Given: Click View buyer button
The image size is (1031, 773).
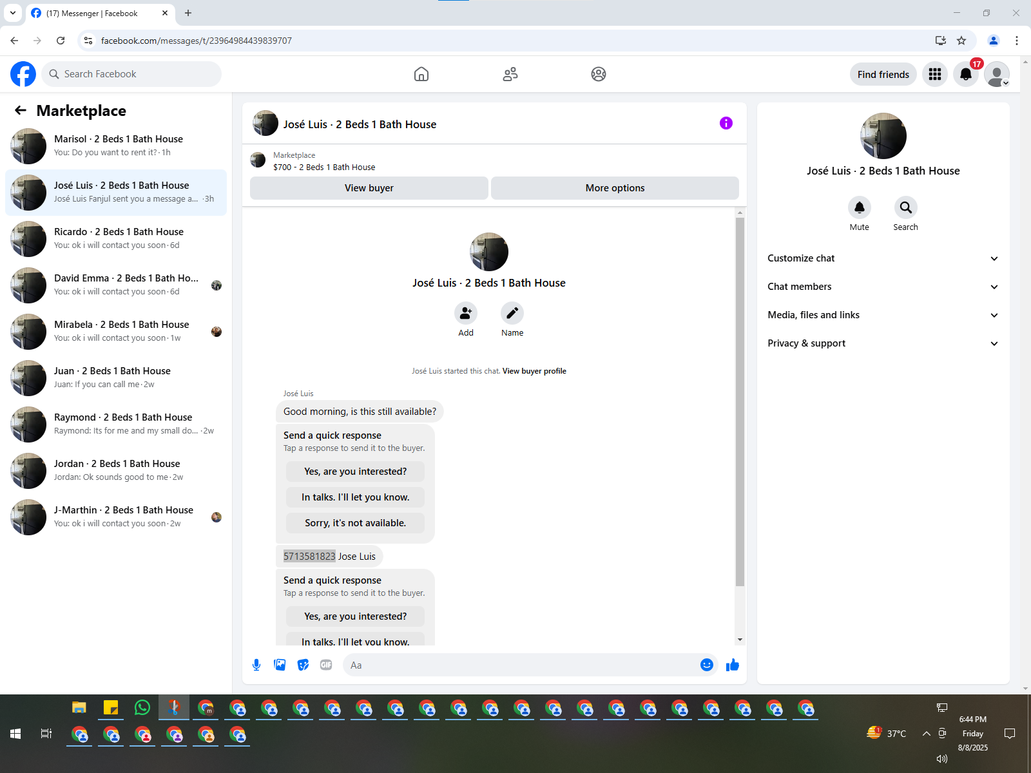Looking at the screenshot, I should pyautogui.click(x=369, y=188).
